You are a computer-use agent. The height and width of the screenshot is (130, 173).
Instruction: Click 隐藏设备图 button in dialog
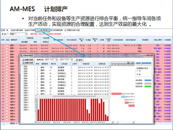[28, 63]
